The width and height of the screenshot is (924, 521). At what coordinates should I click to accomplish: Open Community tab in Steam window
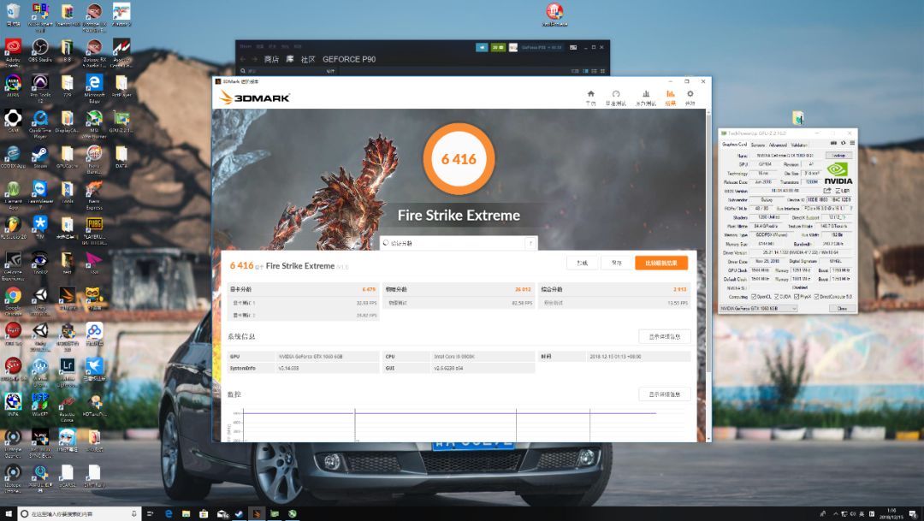308,59
